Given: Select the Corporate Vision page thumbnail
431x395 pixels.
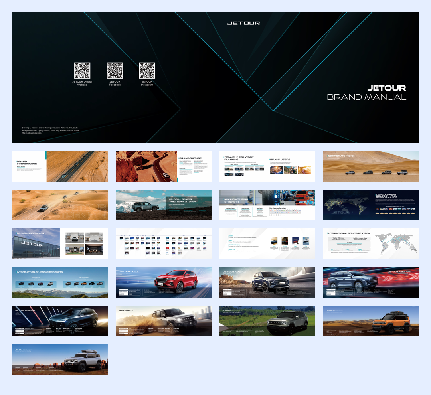Looking at the screenshot, I should [x=371, y=166].
